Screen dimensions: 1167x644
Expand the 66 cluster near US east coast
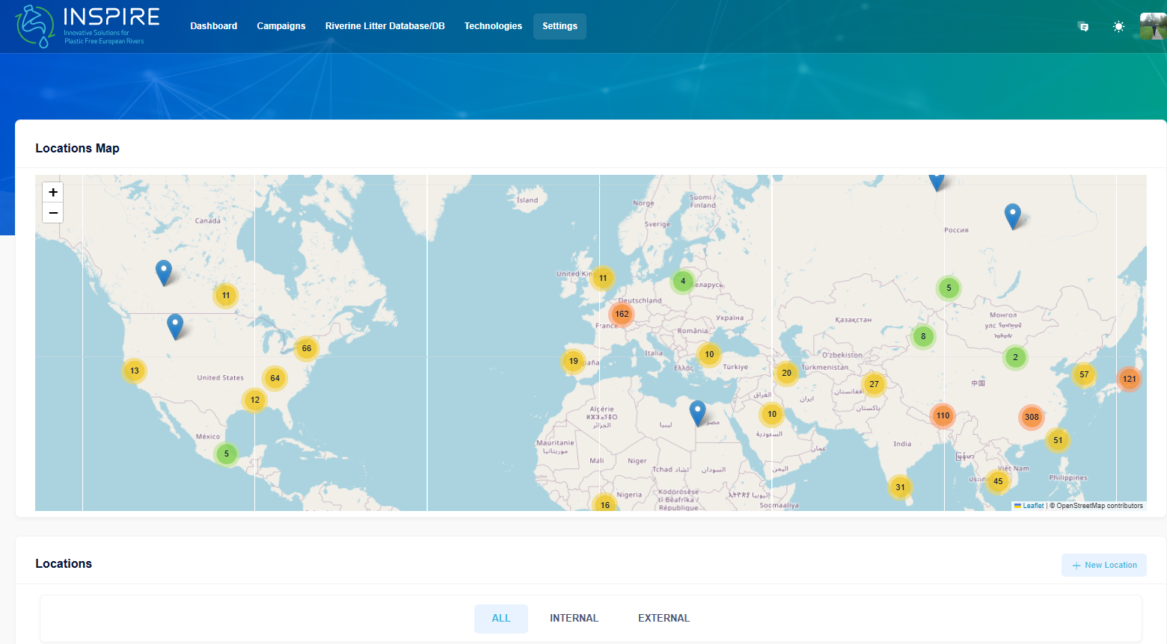[x=307, y=348]
